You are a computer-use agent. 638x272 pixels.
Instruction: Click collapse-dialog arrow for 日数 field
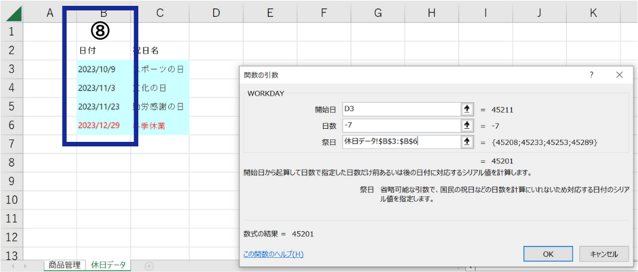(467, 126)
